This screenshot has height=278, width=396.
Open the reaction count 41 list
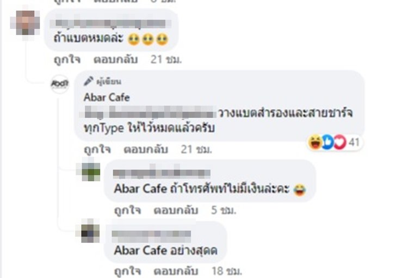coord(354,143)
